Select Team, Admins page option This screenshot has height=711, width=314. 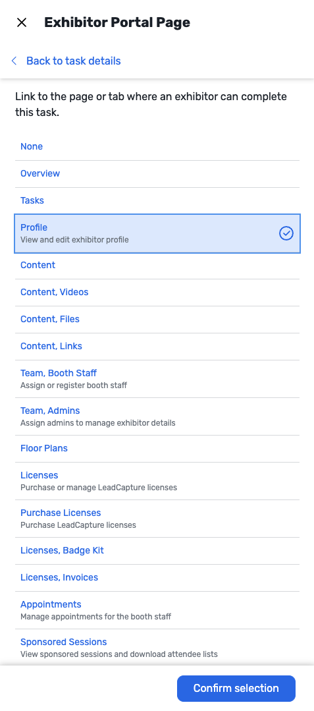tap(157, 416)
